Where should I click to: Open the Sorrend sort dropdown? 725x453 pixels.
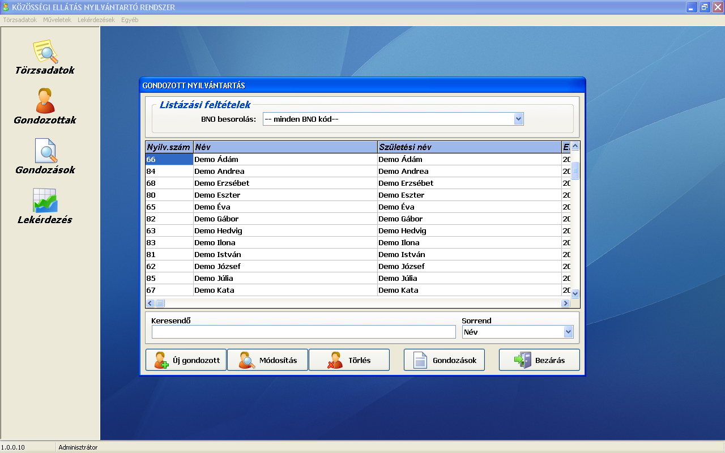pos(568,332)
